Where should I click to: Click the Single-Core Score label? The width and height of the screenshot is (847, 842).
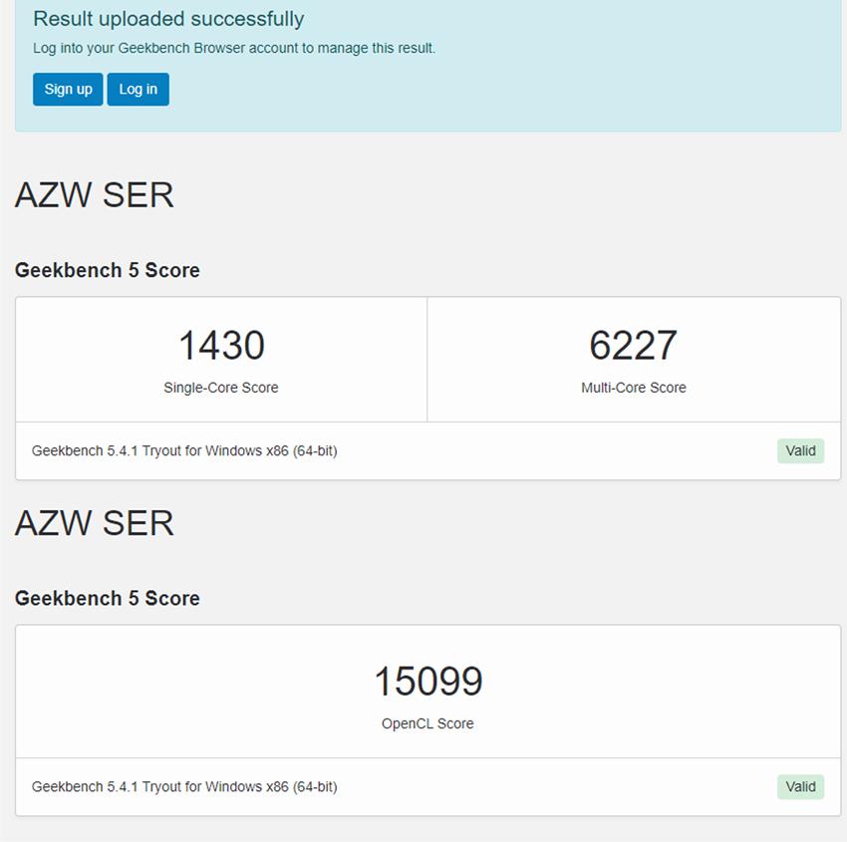point(221,388)
